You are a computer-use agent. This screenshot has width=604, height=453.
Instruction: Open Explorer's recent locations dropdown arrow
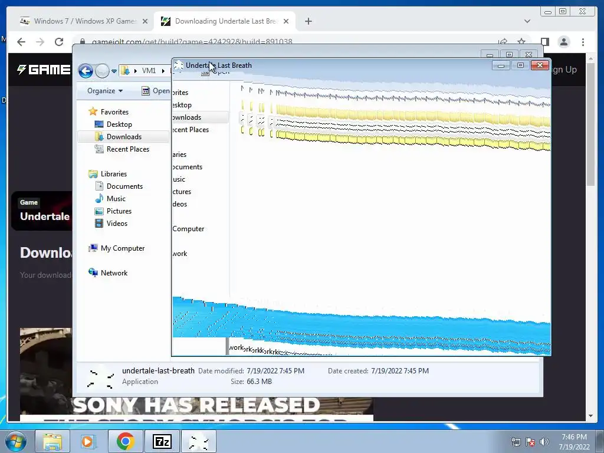[x=114, y=71]
